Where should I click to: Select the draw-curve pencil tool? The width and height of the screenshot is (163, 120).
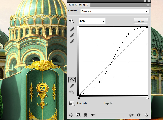pyautogui.click(x=72, y=86)
